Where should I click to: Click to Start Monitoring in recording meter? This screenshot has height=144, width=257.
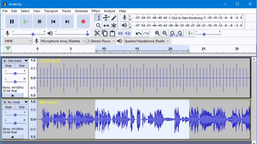[x=187, y=18]
